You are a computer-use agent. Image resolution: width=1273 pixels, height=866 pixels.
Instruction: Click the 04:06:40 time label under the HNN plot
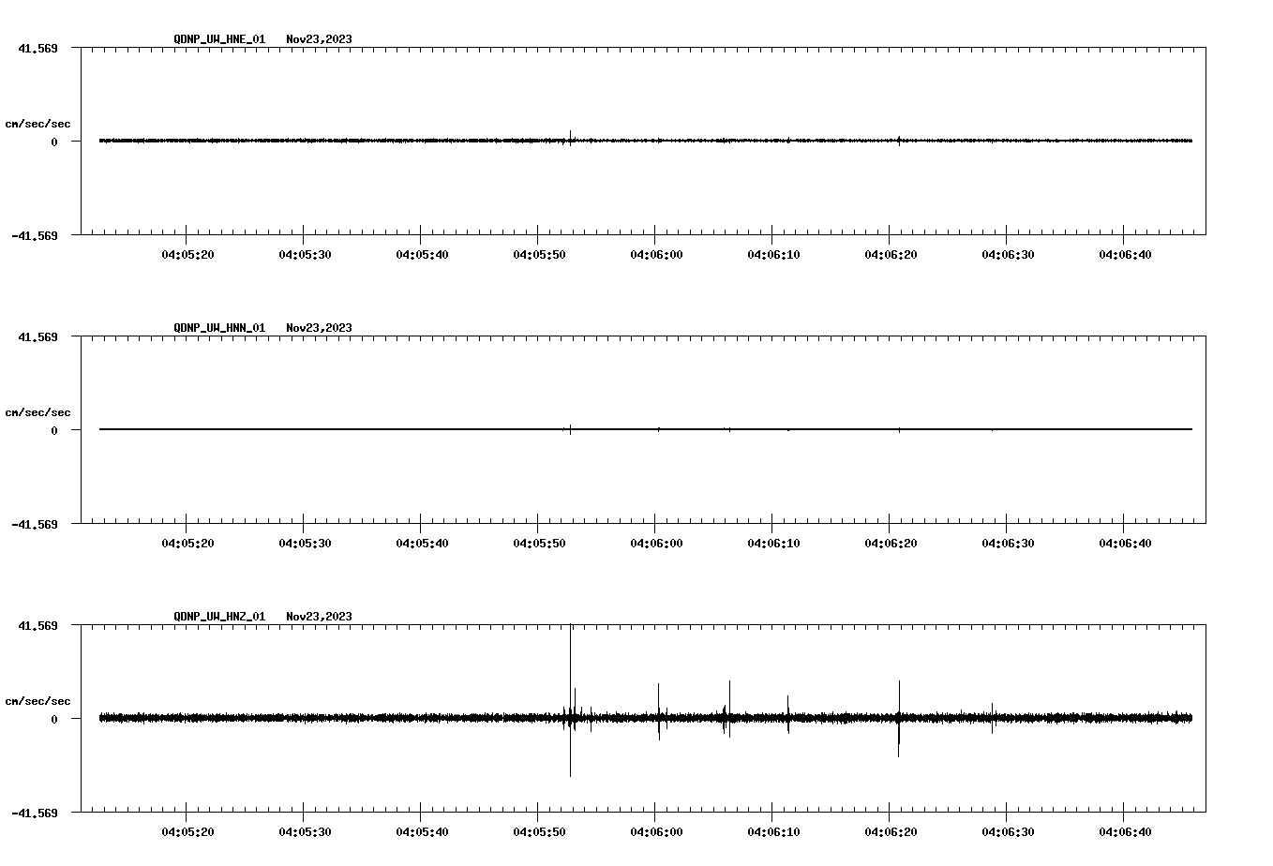coord(1125,544)
